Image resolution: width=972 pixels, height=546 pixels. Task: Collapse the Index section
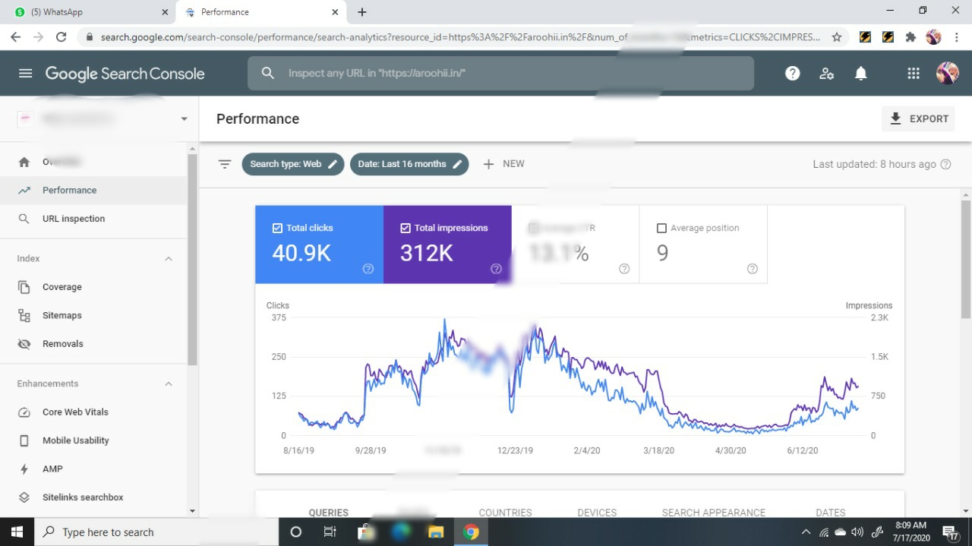168,258
